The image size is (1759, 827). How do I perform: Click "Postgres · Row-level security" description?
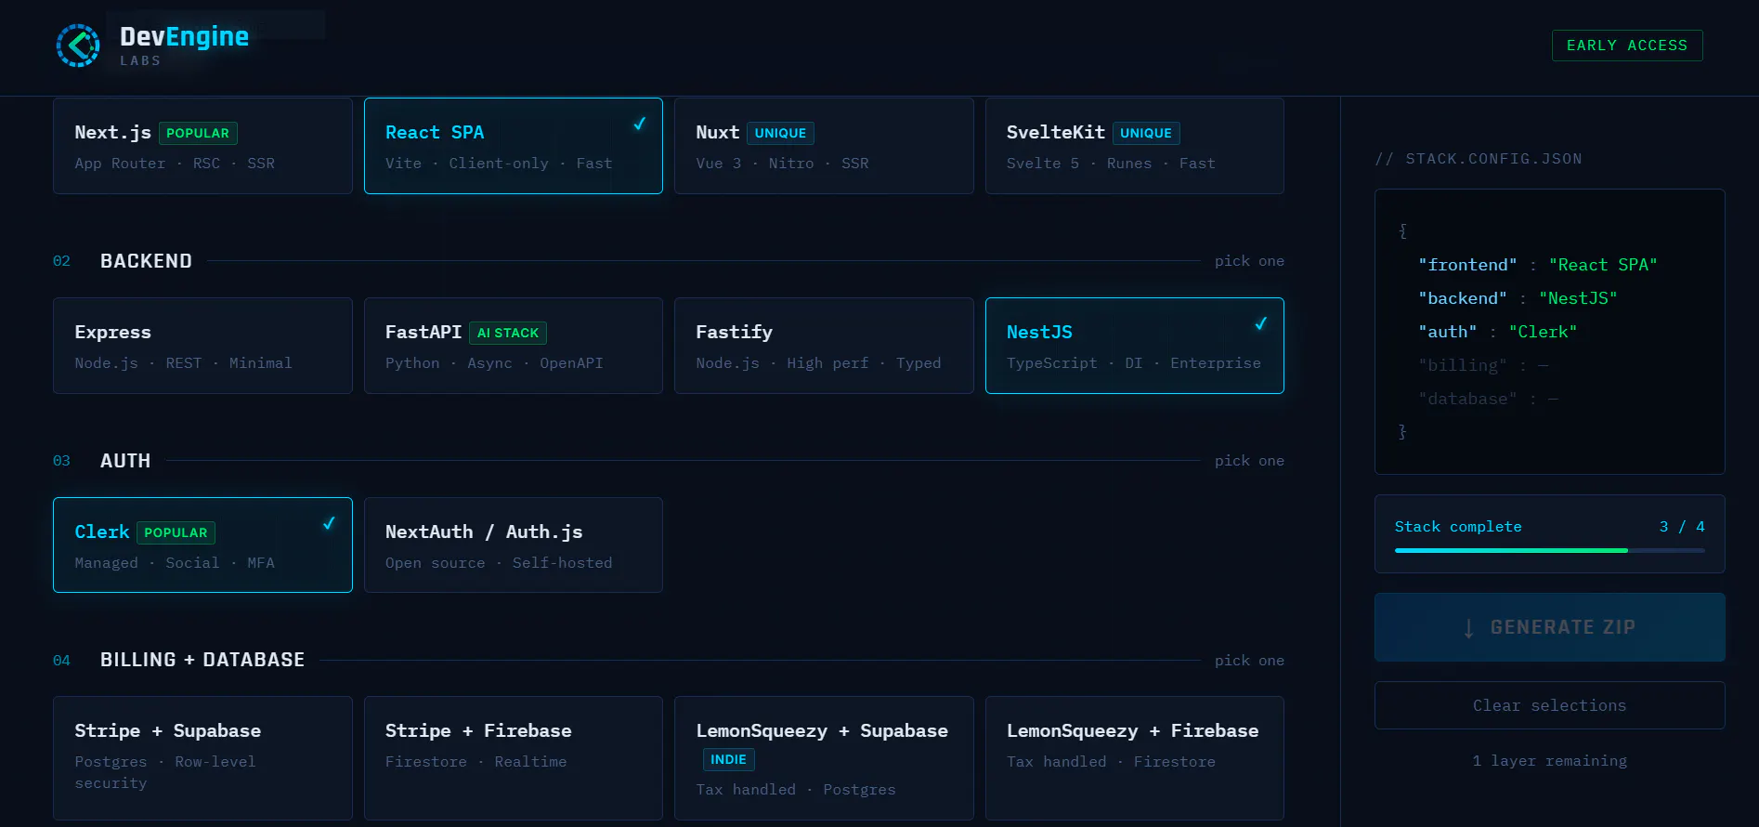coord(165,772)
